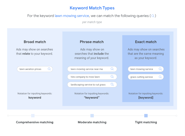Click search icon in exact match 'lawn mowing service'
The width and height of the screenshot is (185, 136).
(x=160, y=69)
